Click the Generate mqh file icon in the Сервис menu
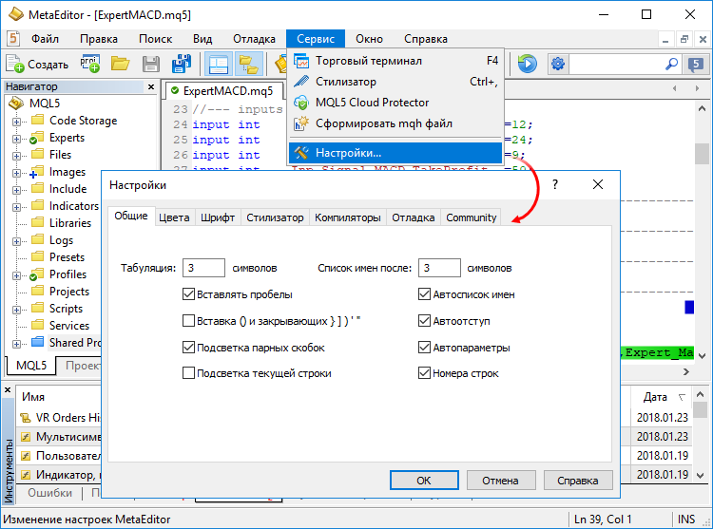This screenshot has width=713, height=529. coord(301,123)
